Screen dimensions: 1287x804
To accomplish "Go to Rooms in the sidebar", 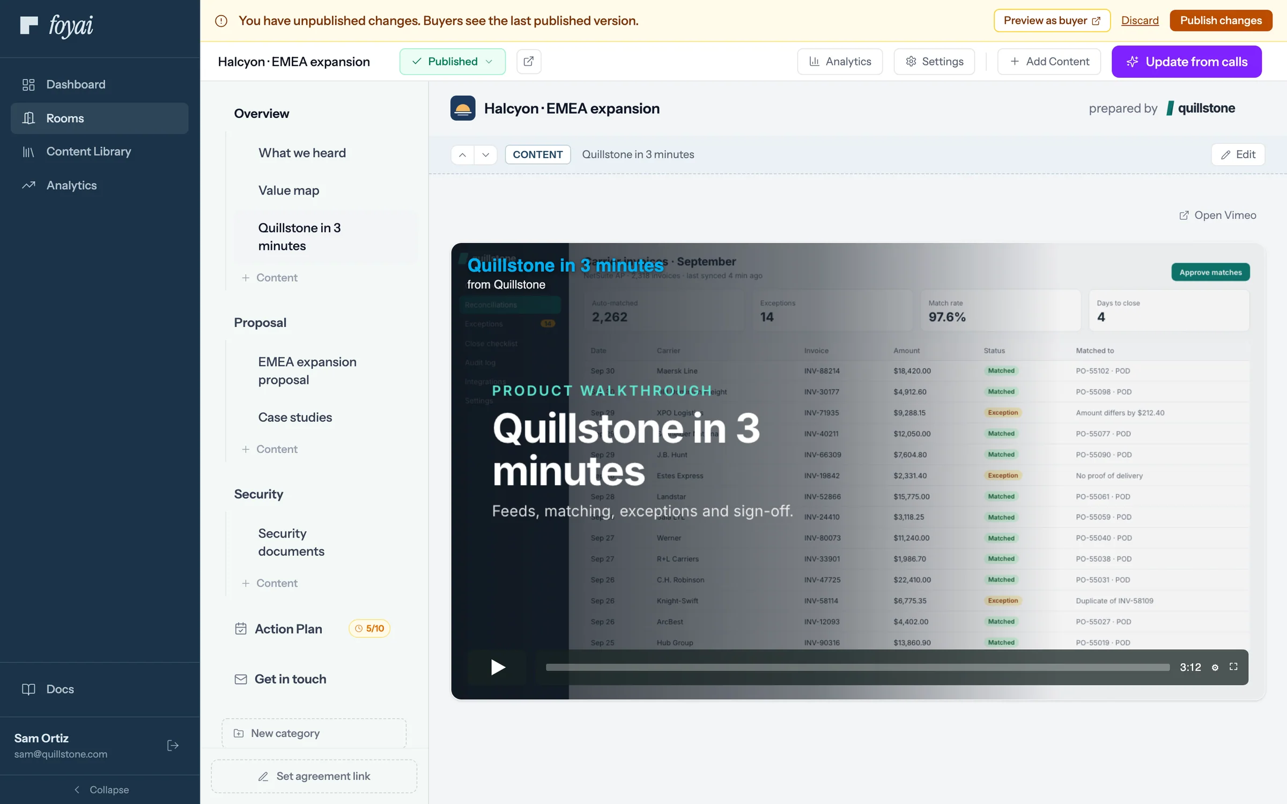I will click(x=99, y=118).
